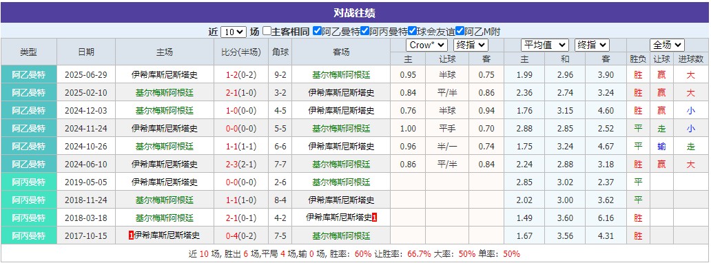Click the home team 伊希库斯尼斯塔史 on 2025-06-29 row
This screenshot has width=711, height=263.
[165, 75]
